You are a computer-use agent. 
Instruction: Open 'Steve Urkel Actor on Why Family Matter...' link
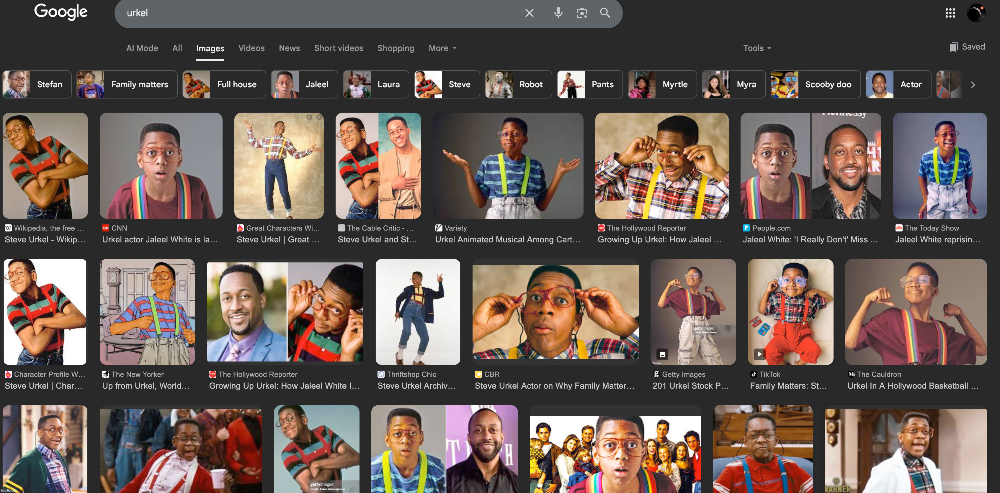point(554,386)
